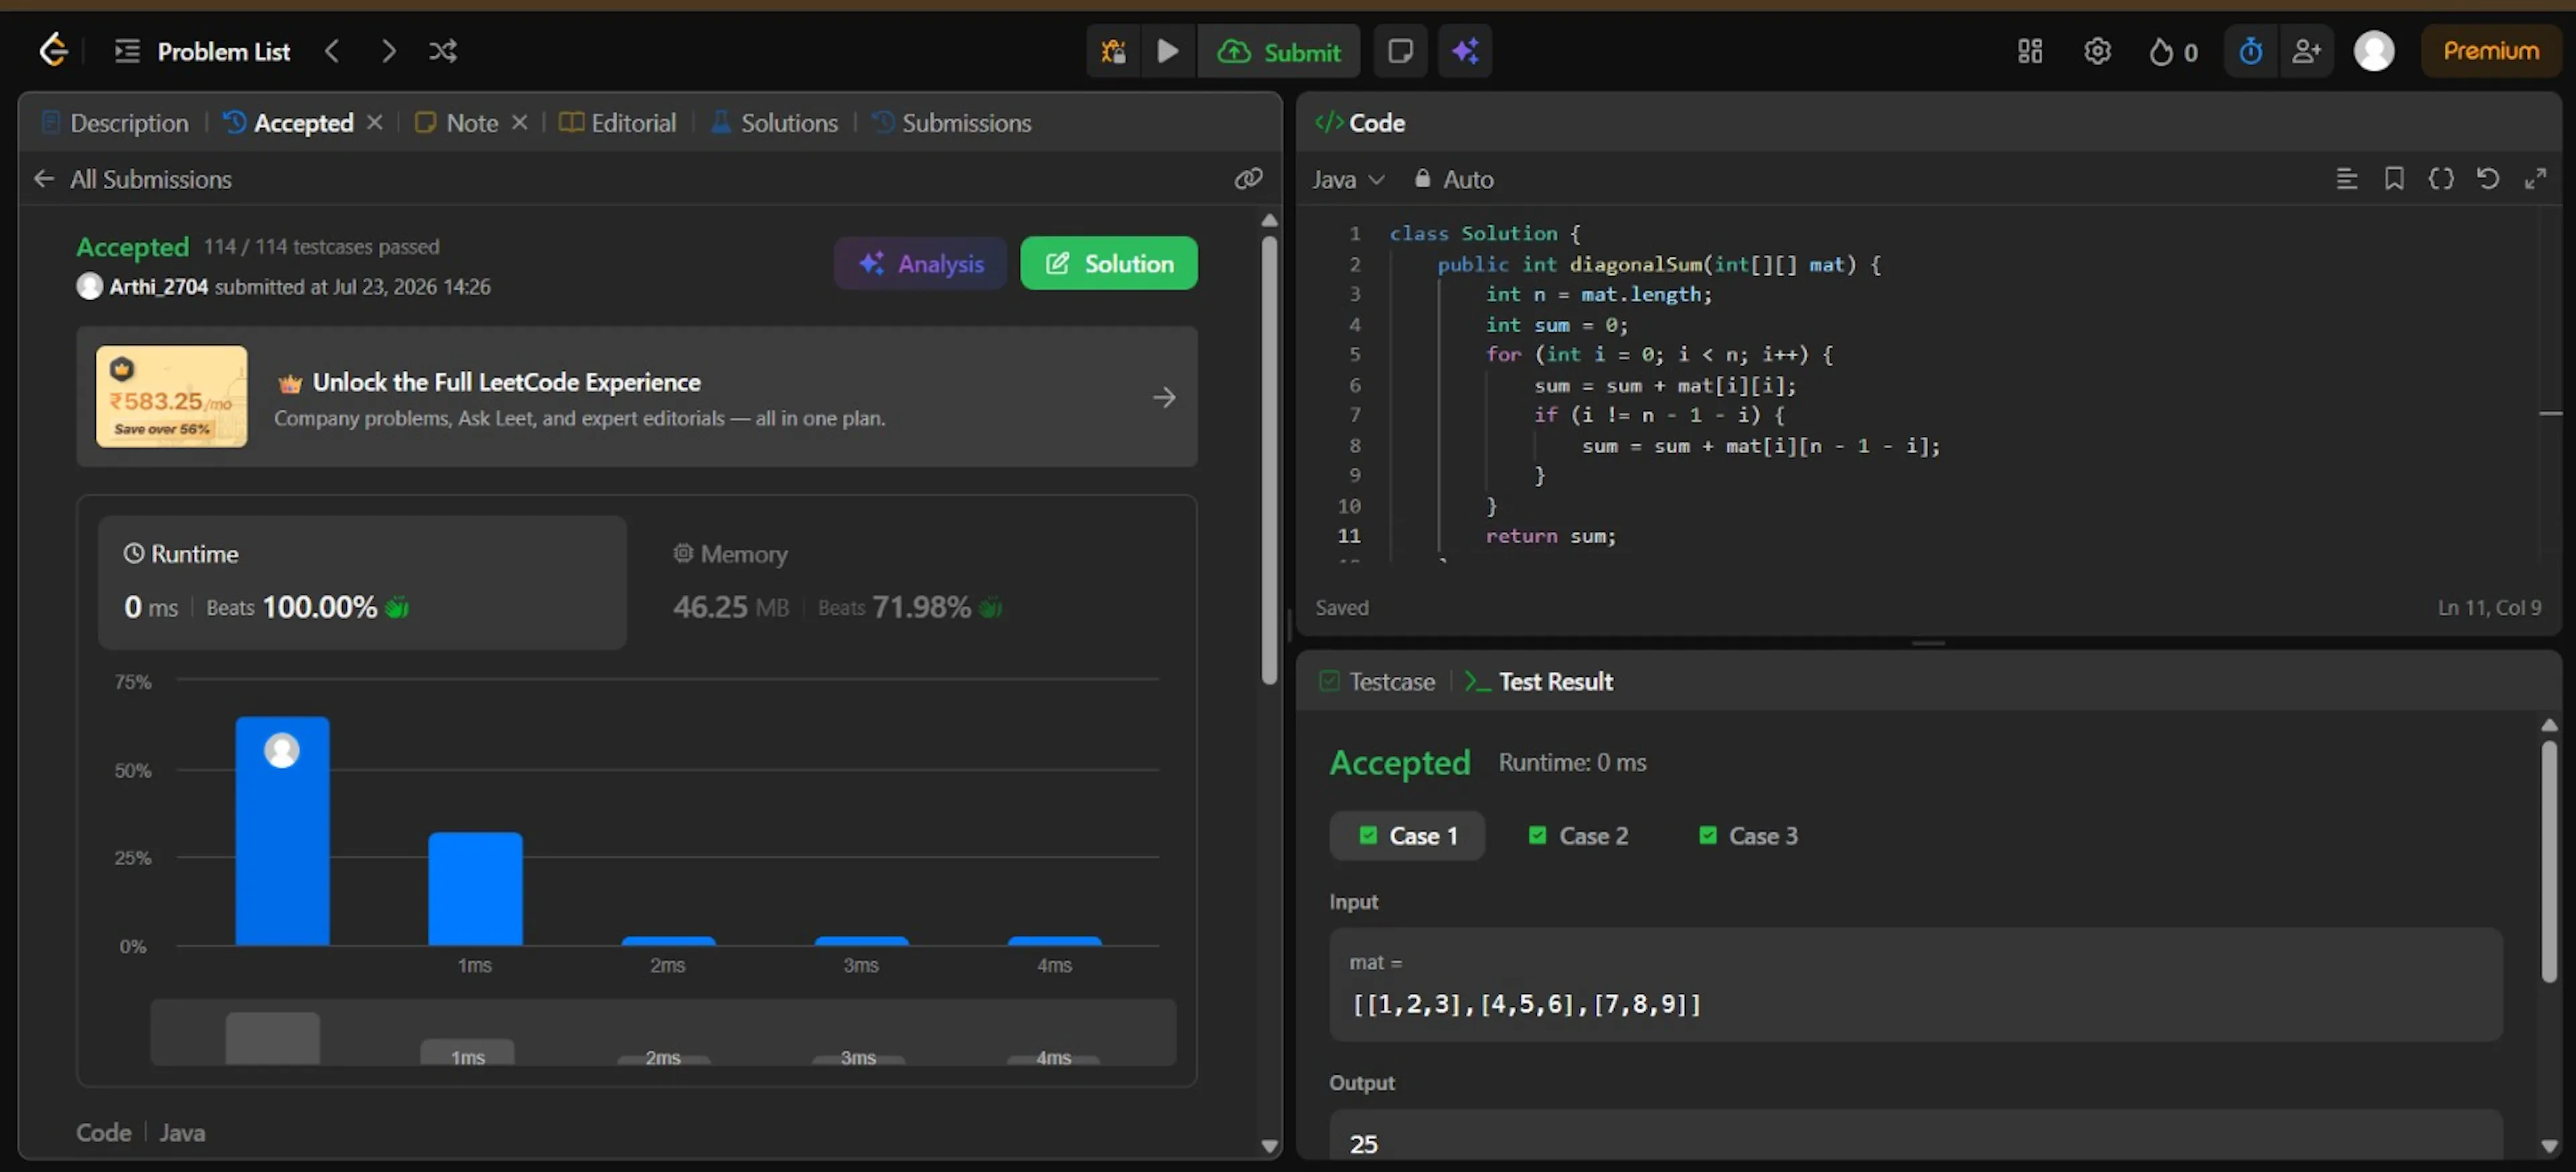Click the green Solution button
This screenshot has width=2576, height=1172.
pyautogui.click(x=1108, y=264)
